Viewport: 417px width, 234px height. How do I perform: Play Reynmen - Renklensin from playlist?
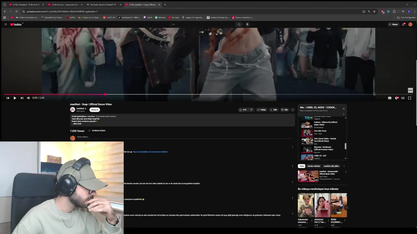tap(322, 149)
